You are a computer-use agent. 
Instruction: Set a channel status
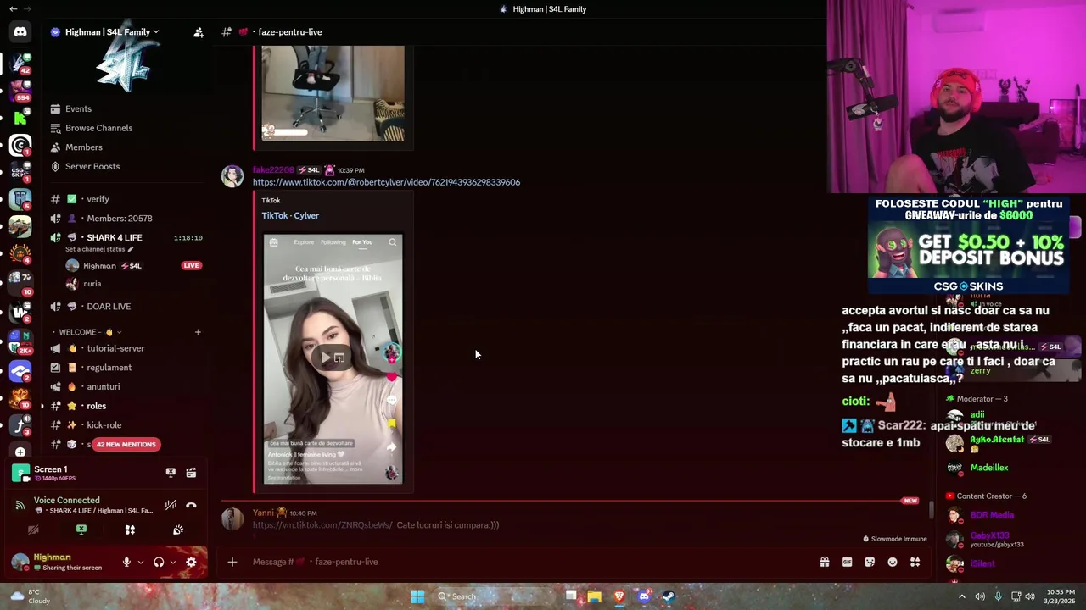pos(98,249)
